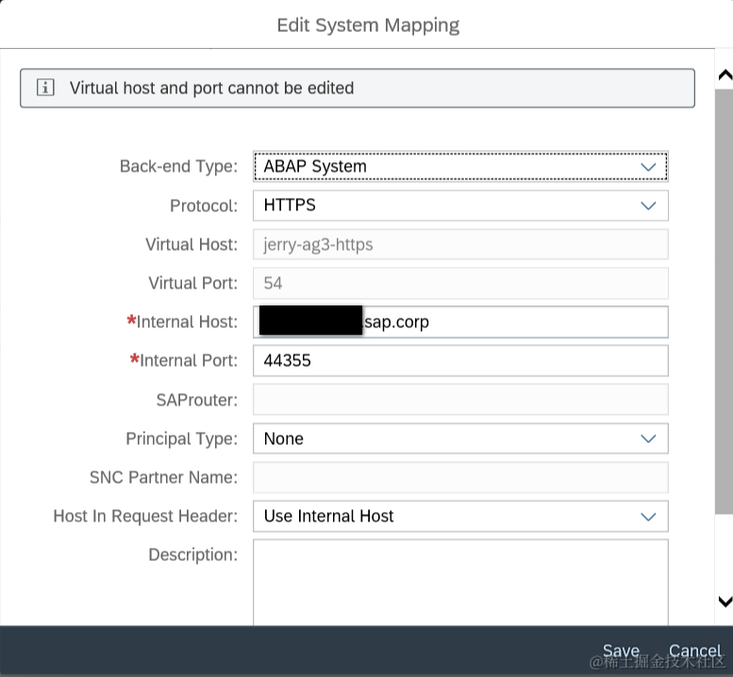Click the SAProuter input field

coord(460,400)
